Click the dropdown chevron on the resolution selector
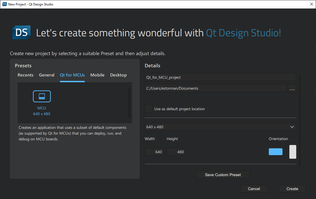 point(292,127)
